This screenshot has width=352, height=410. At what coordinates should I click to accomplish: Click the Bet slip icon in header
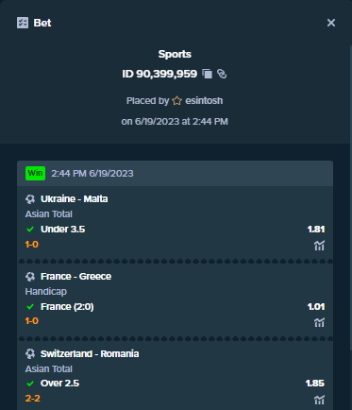[x=23, y=23]
